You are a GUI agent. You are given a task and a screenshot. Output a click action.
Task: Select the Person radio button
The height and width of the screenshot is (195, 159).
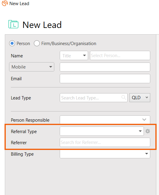12,43
